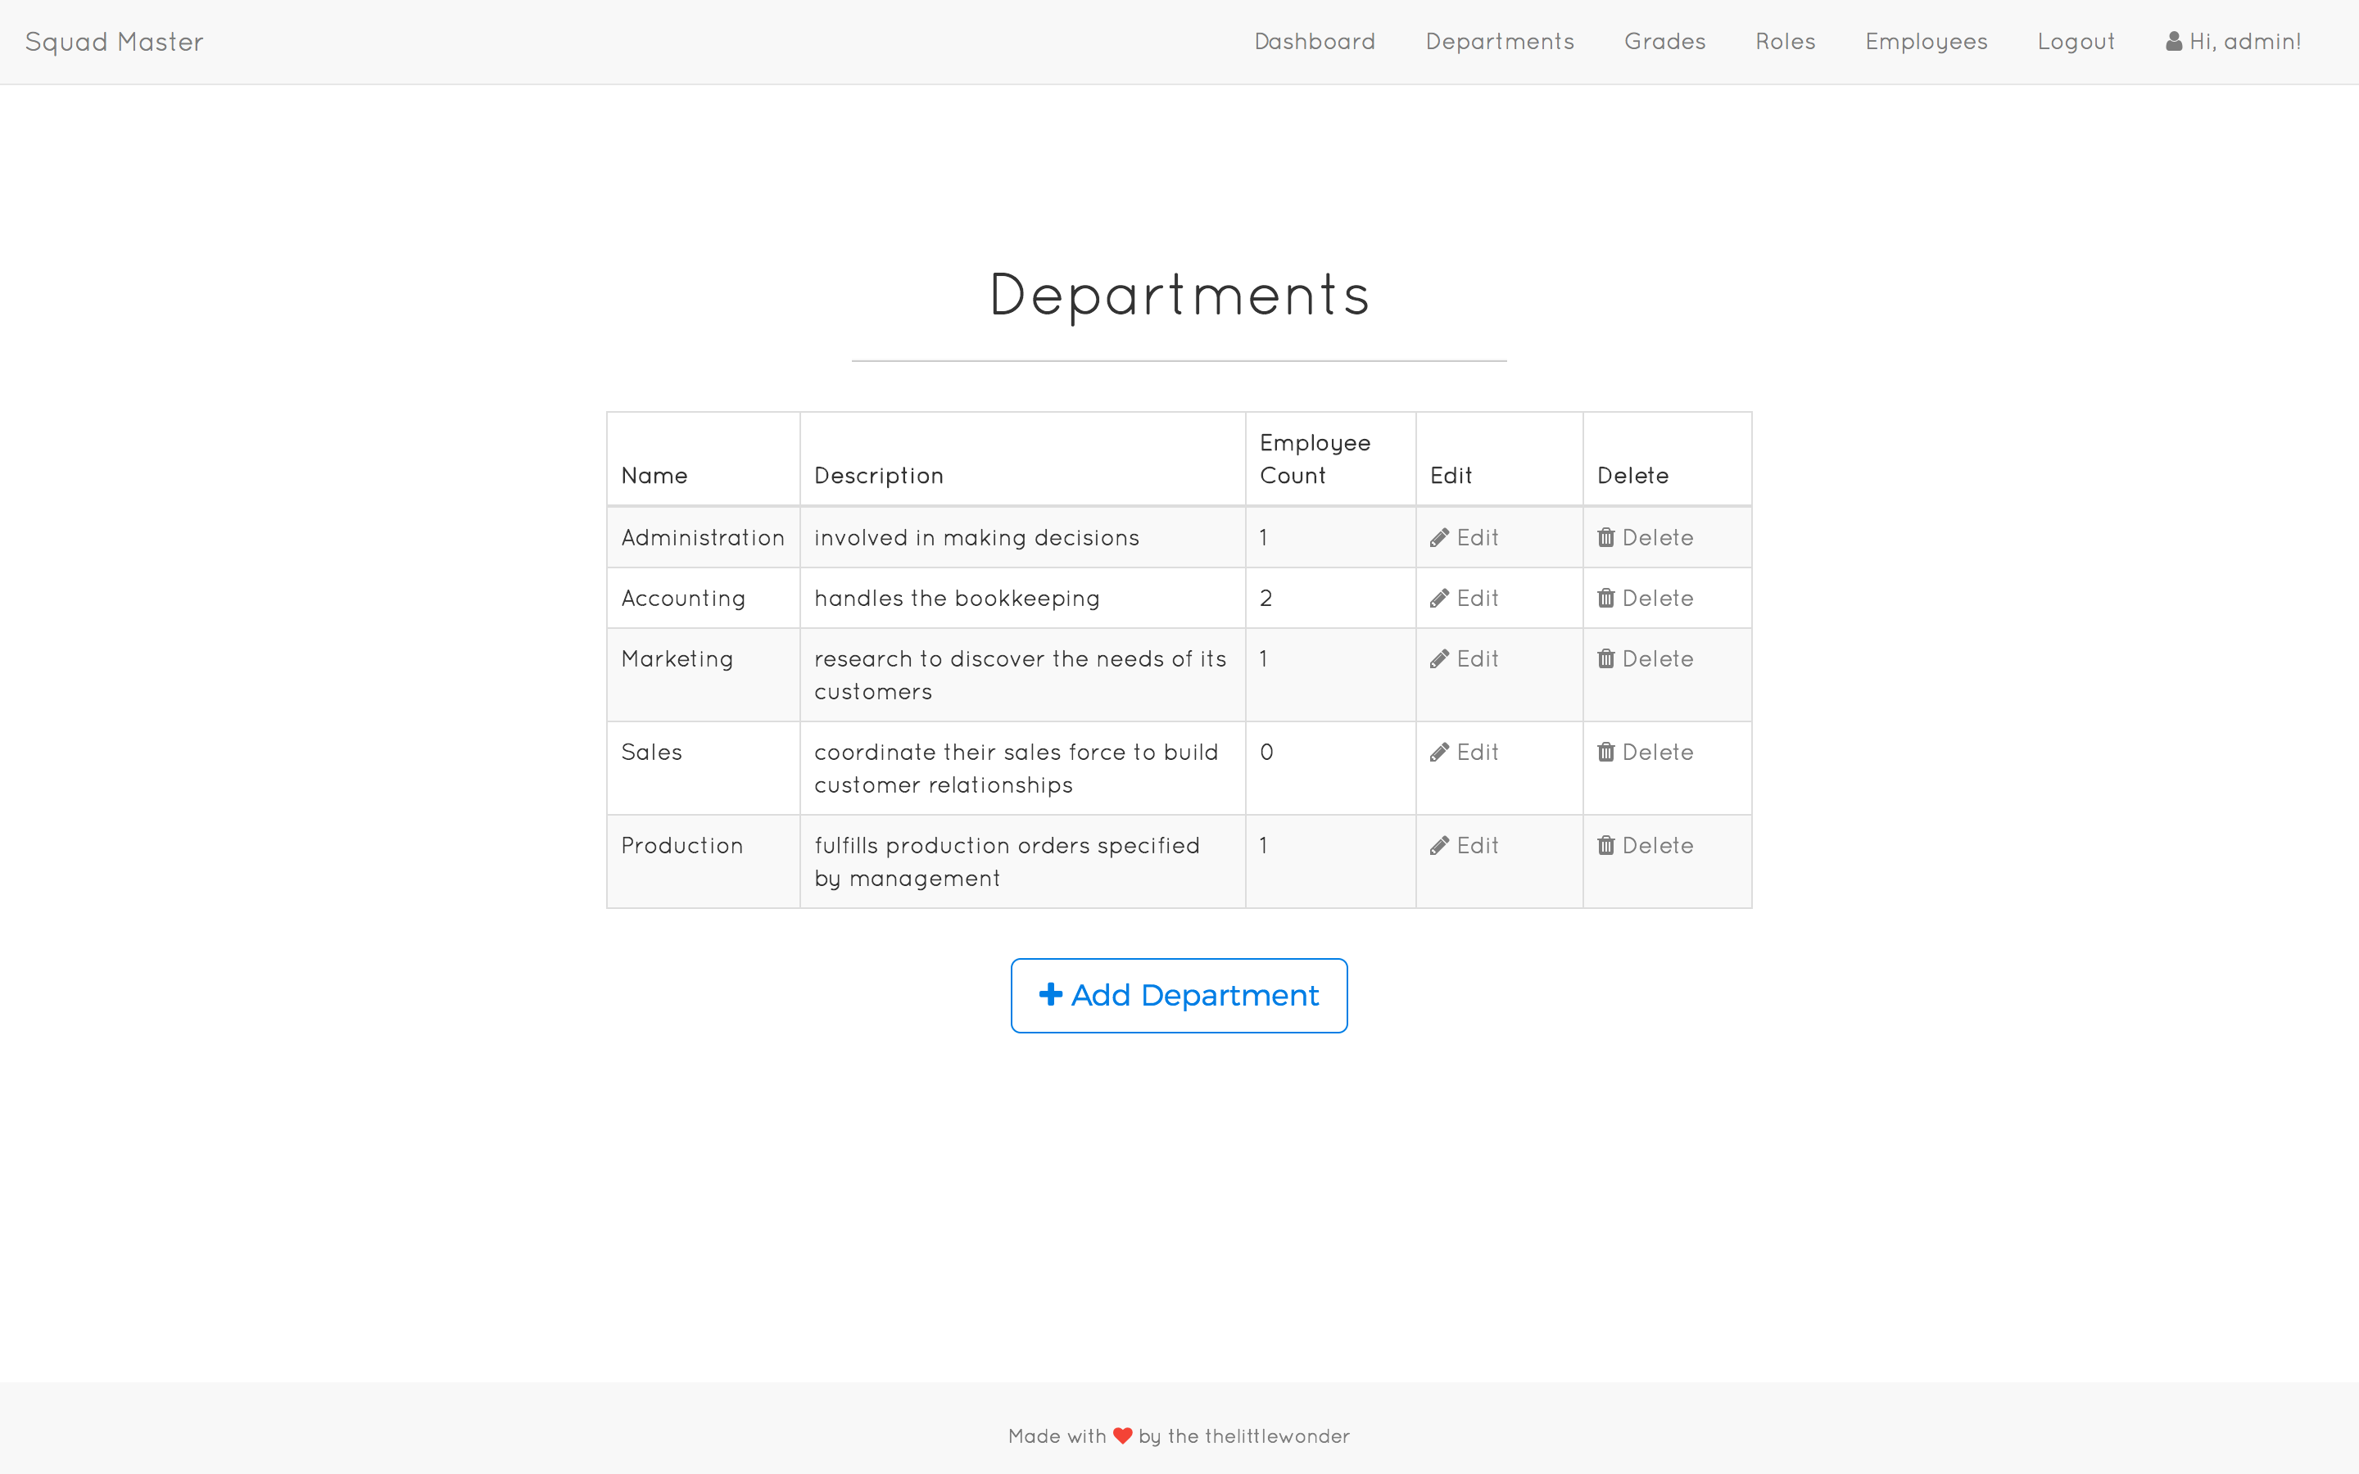The width and height of the screenshot is (2359, 1474).
Task: Open Employees from the navigation bar
Action: 1925,42
